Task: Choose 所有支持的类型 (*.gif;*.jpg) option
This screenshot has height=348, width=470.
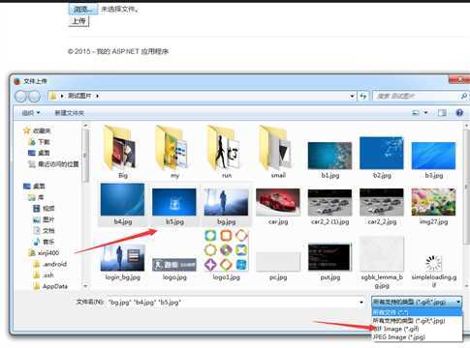Action: [x=417, y=321]
